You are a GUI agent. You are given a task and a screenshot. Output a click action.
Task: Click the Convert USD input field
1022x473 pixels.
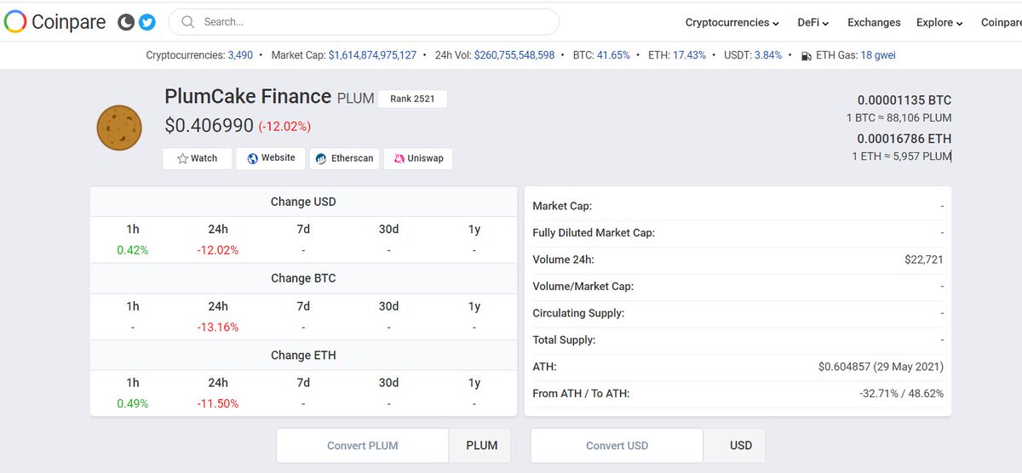pos(617,446)
